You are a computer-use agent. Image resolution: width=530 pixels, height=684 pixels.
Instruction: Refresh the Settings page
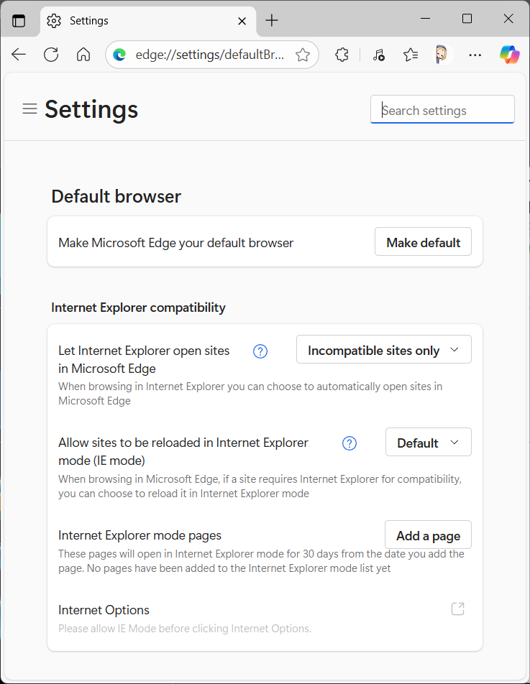point(51,55)
